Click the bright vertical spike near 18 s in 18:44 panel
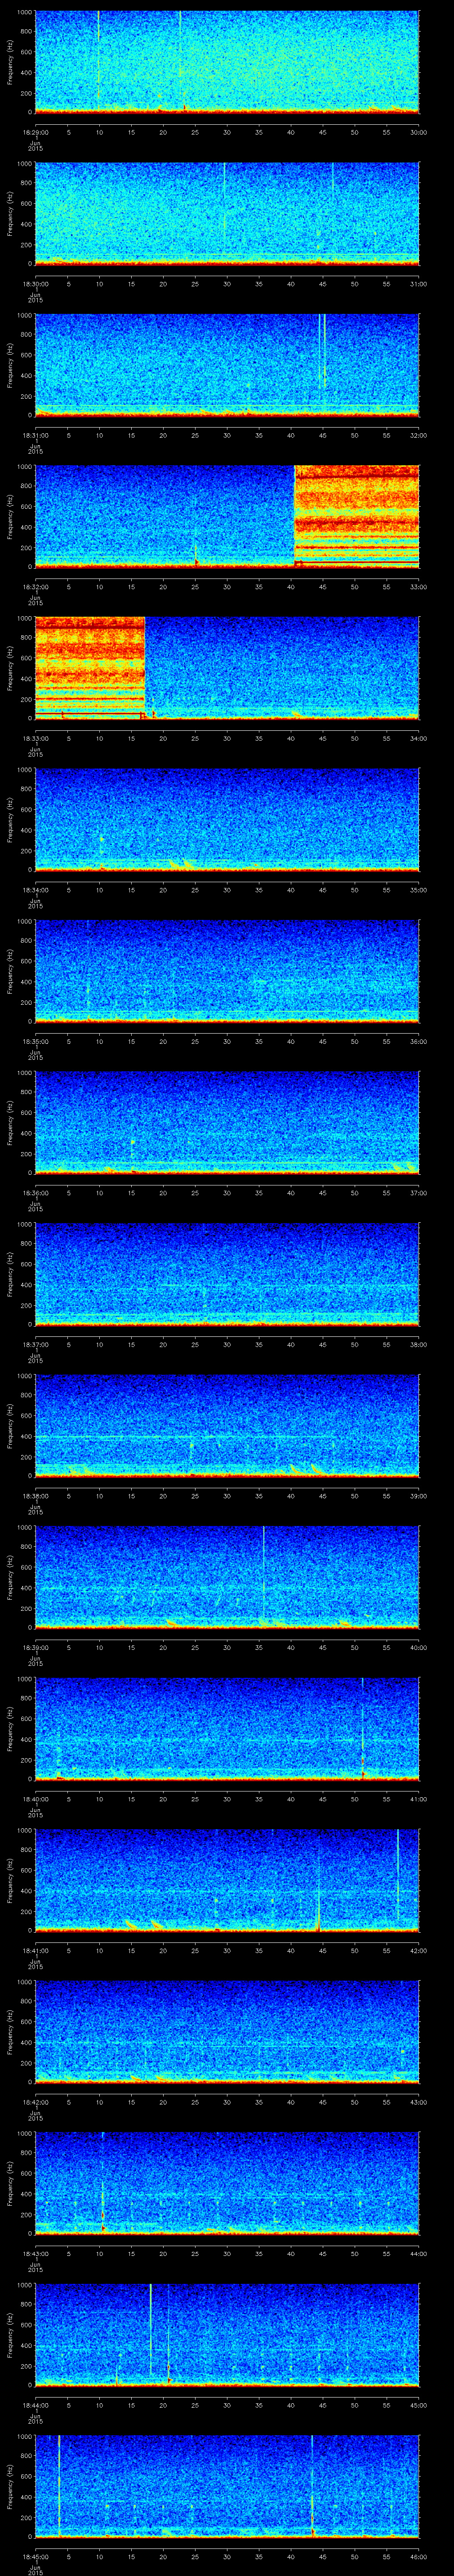 point(151,2330)
